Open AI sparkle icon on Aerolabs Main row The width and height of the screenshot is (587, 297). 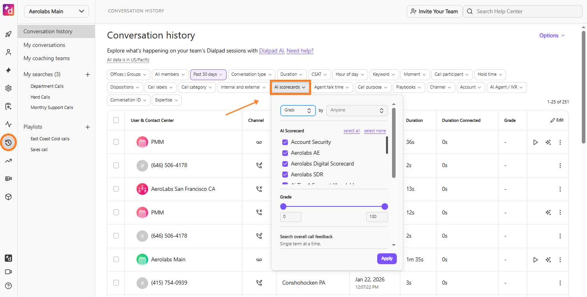548,260
